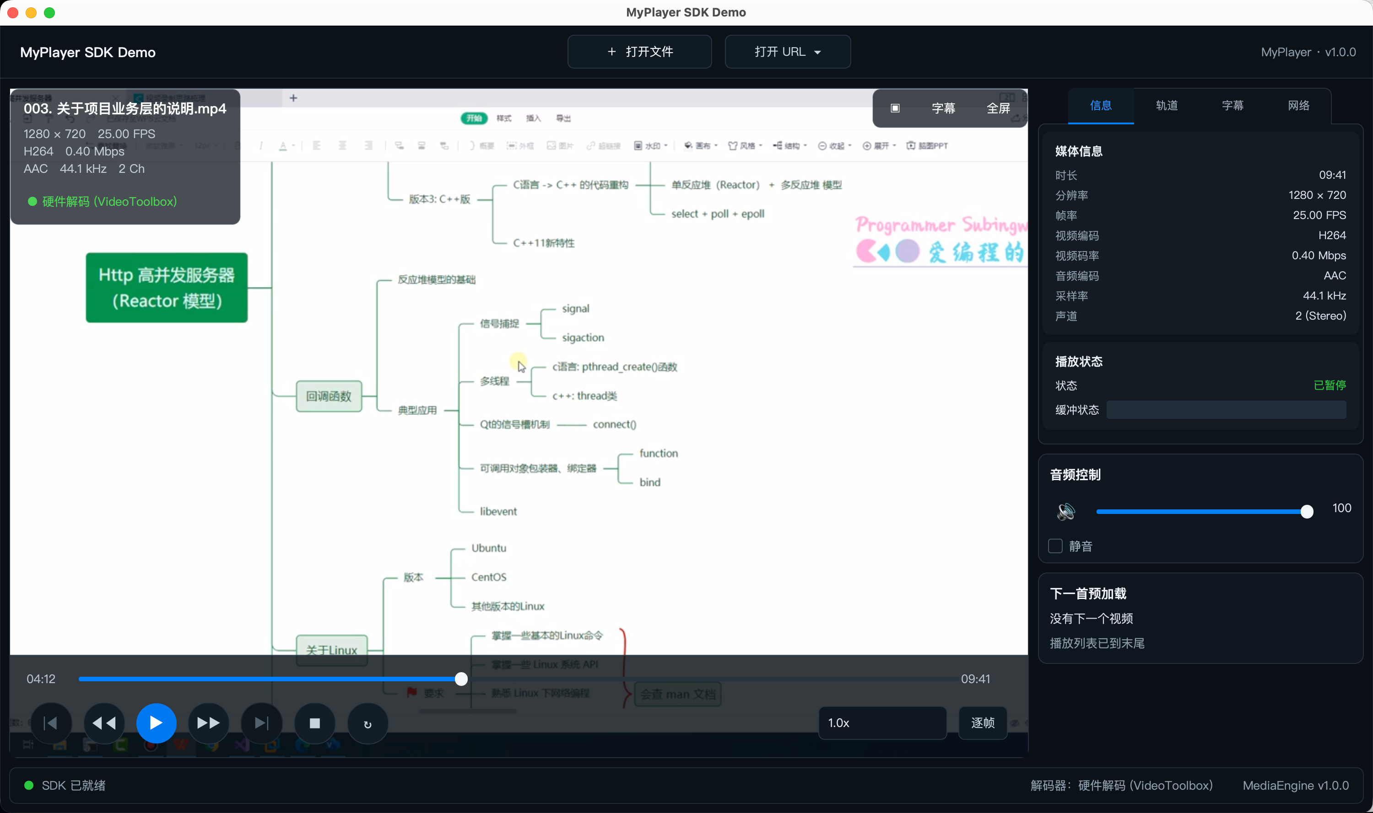Click the green SDK 已就绪 status dot
Viewport: 1373px width, 813px height.
28,785
